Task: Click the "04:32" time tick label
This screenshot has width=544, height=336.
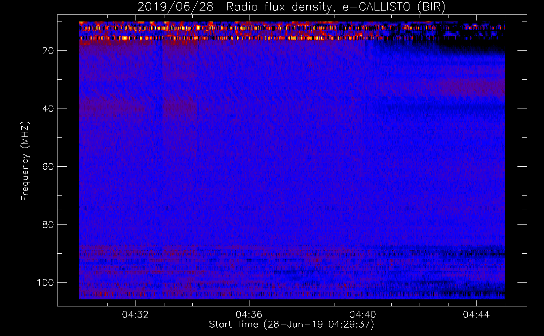Action: (135, 315)
